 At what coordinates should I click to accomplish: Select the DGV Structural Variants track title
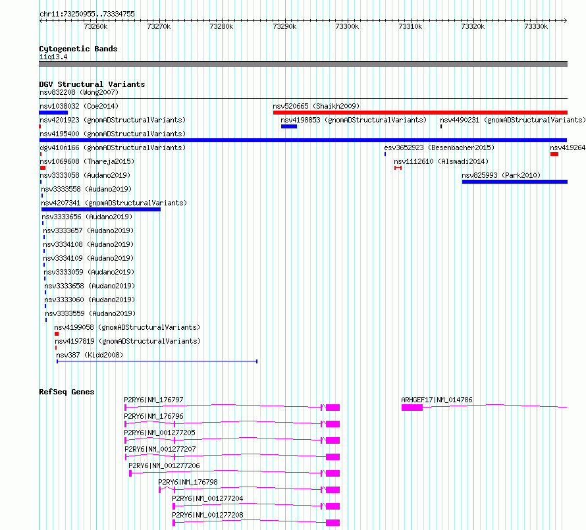coord(92,84)
